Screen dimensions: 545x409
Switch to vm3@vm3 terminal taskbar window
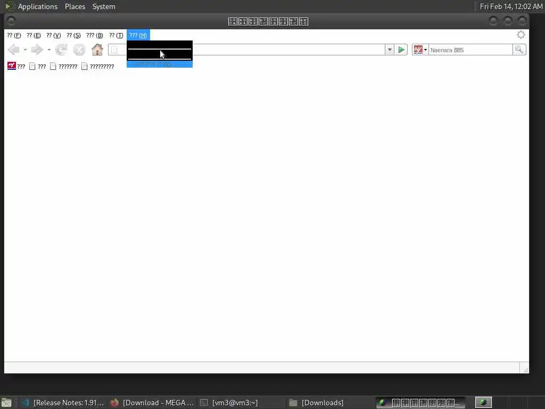click(x=242, y=403)
